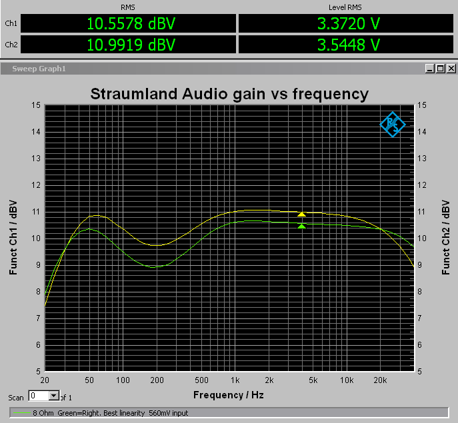Image resolution: width=458 pixels, height=423 pixels.
Task: Click the 200 frequency axis tick label
Action: click(157, 380)
